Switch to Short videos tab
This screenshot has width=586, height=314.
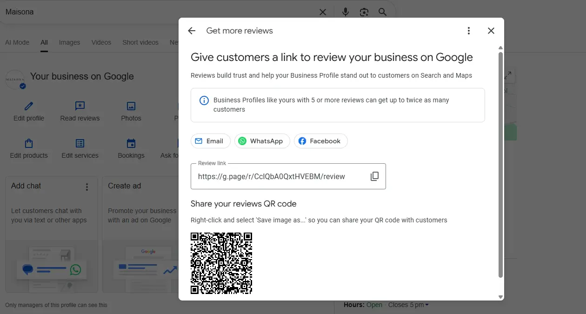pos(140,42)
